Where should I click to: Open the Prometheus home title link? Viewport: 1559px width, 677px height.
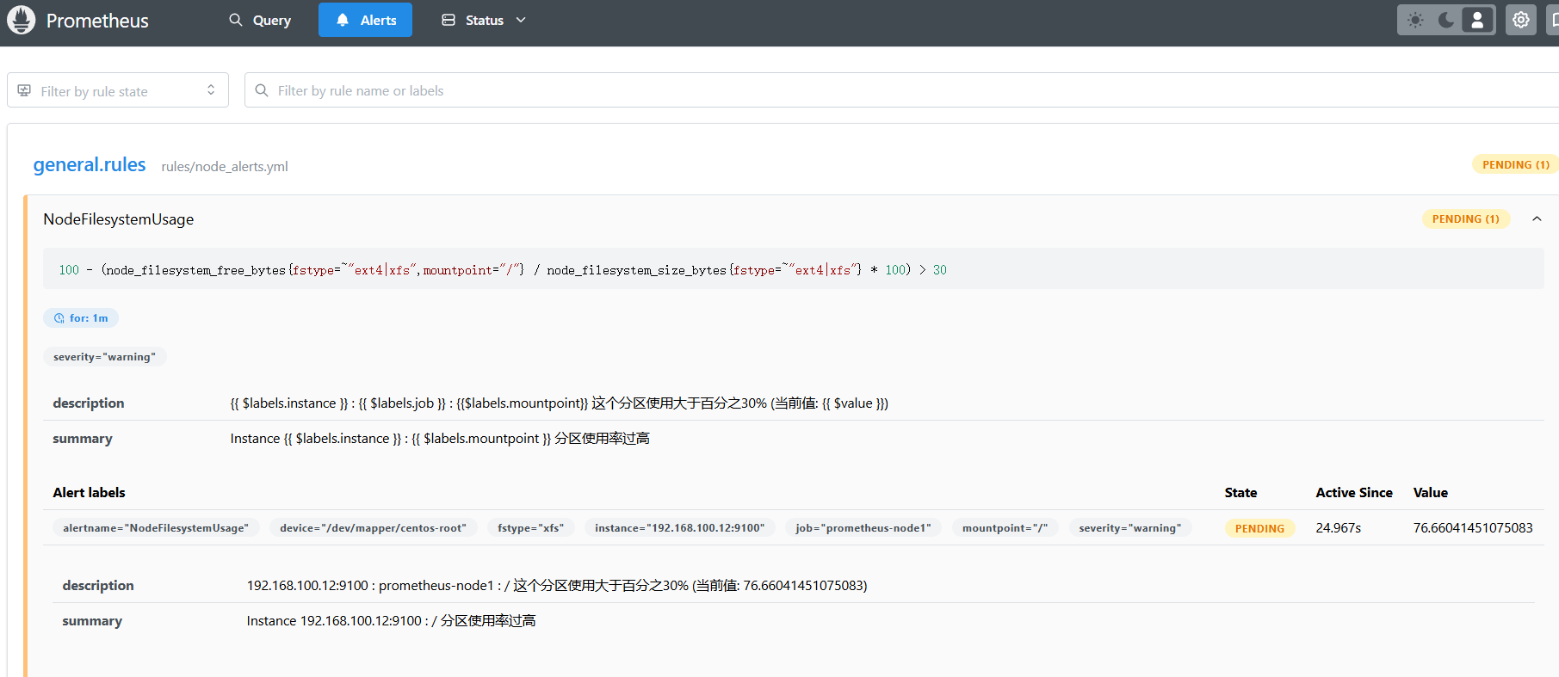[97, 21]
